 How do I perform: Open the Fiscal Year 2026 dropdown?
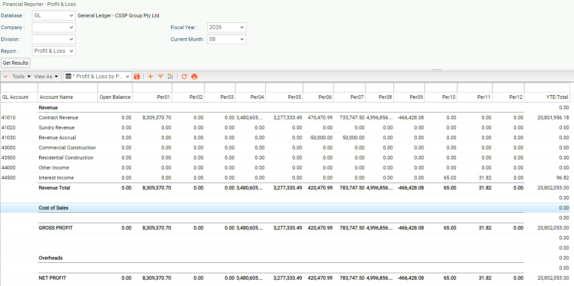pos(226,27)
